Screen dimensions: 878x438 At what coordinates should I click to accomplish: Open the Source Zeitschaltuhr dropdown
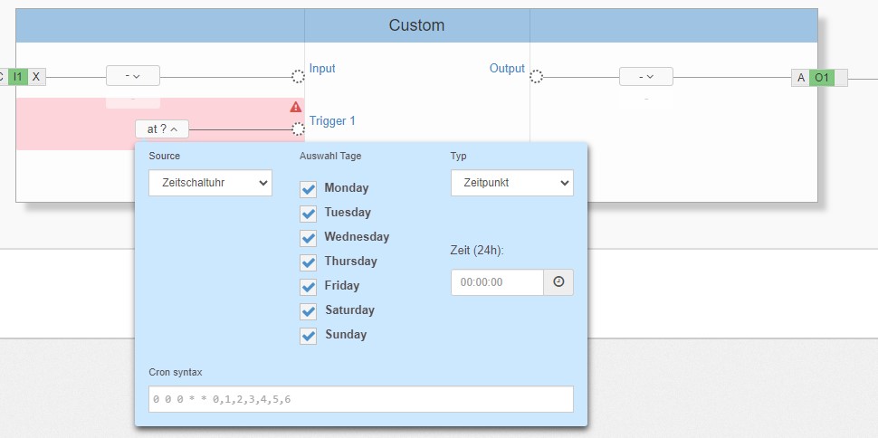(210, 183)
